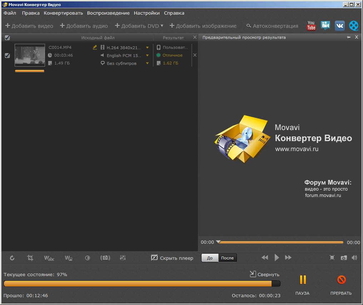Open the Отличное quality setting
Viewport: 363px width, 305px height.
173,55
